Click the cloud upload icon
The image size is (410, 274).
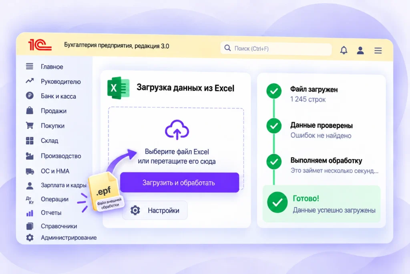[177, 130]
